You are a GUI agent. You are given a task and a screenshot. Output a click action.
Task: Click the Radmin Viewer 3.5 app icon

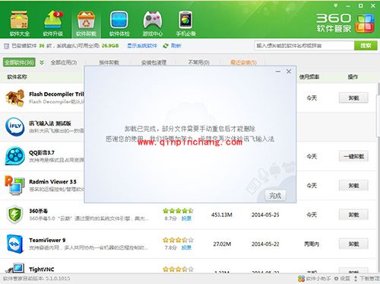coord(15,185)
